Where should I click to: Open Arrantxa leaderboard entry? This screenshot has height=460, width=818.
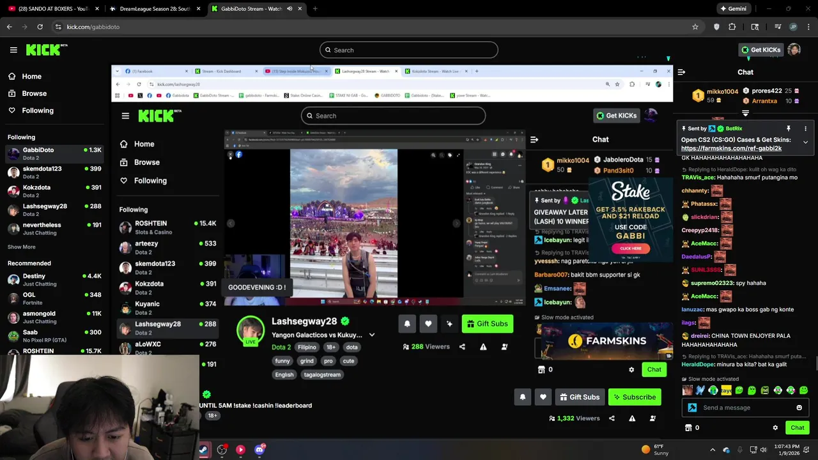pyautogui.click(x=771, y=101)
